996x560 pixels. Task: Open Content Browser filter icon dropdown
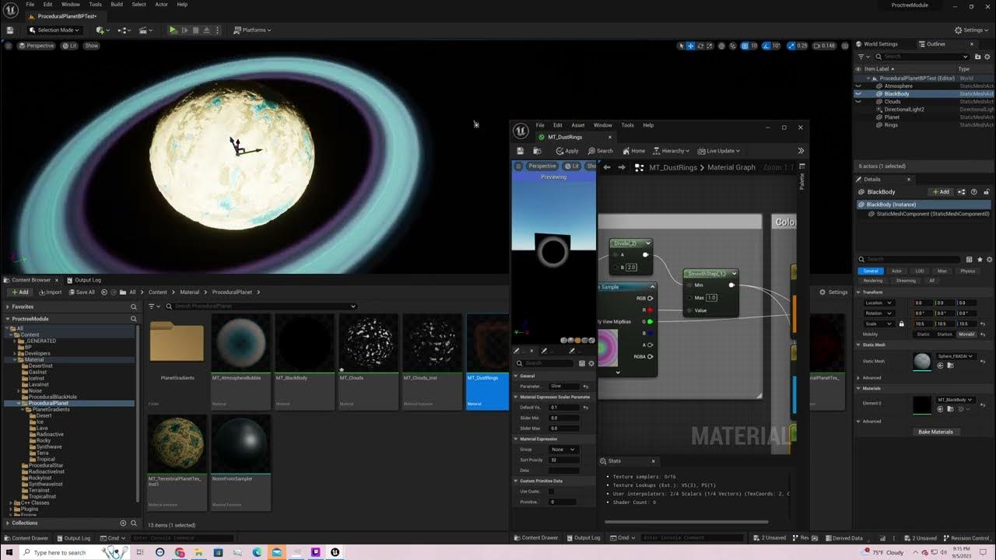[153, 306]
